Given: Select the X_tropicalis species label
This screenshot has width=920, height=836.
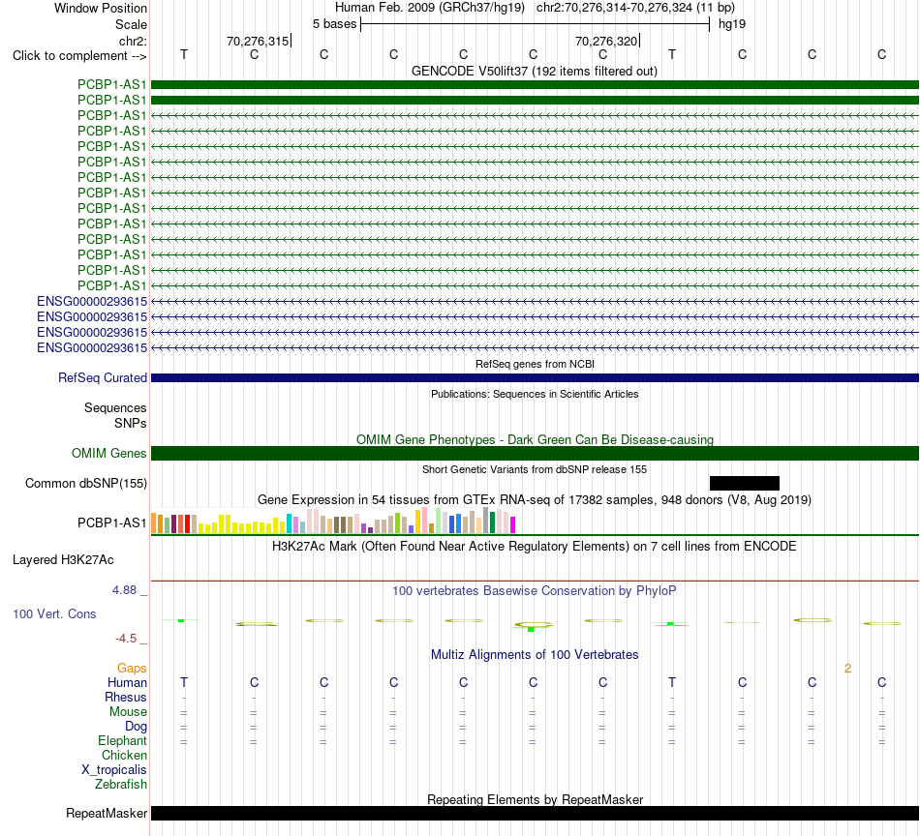Looking at the screenshot, I should pyautogui.click(x=114, y=770).
